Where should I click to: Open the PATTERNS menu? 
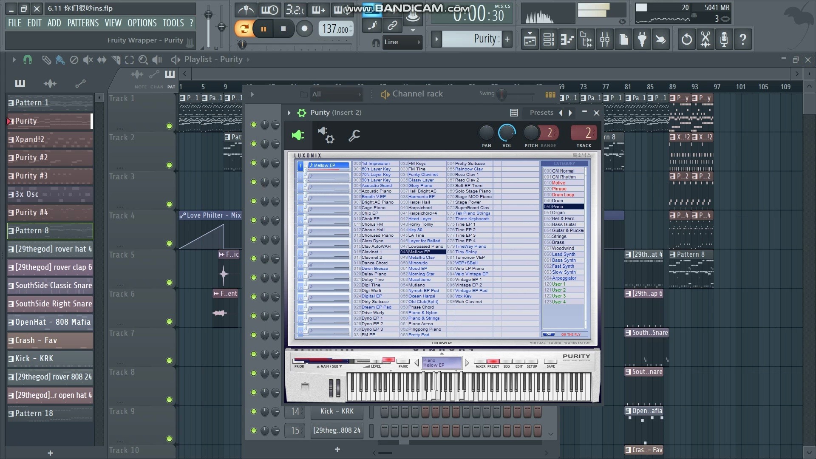pyautogui.click(x=83, y=23)
